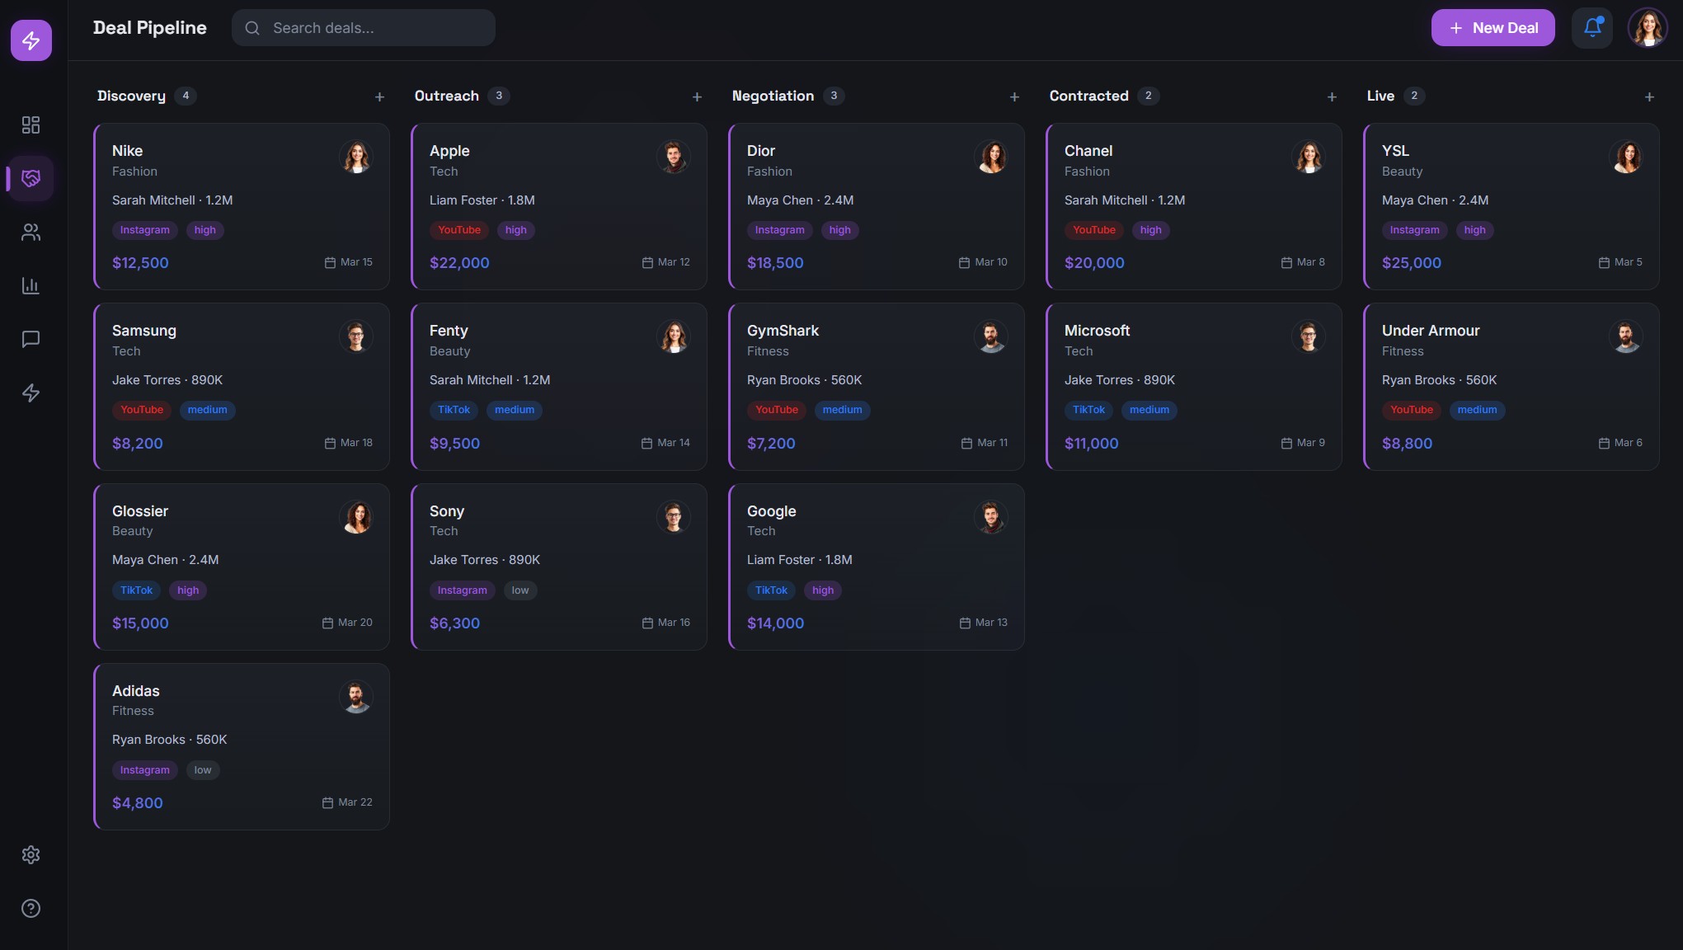This screenshot has width=1683, height=950.
Task: View Analytics via the bar chart icon
Action: [x=31, y=285]
